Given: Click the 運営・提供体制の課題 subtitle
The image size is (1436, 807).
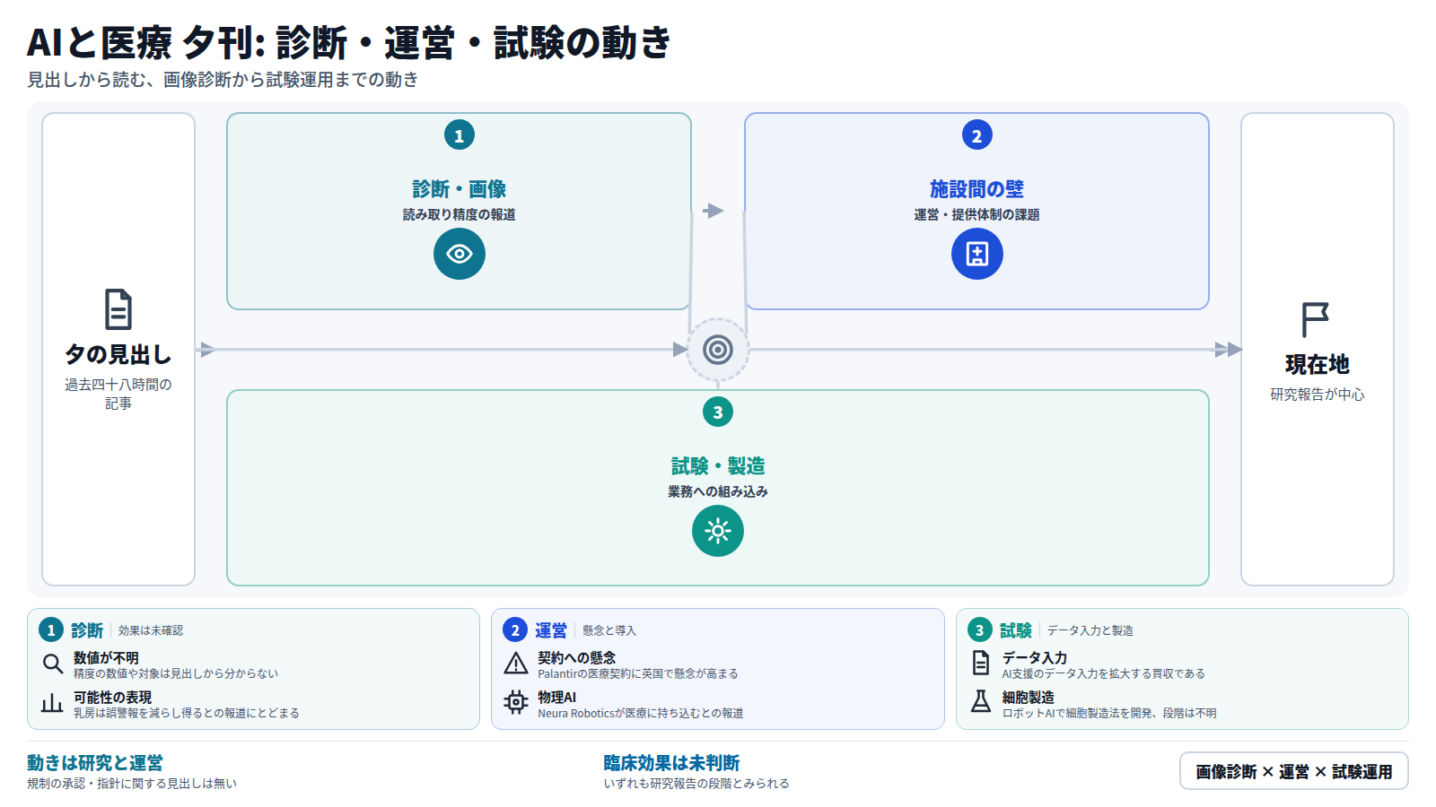Looking at the screenshot, I should 977,214.
